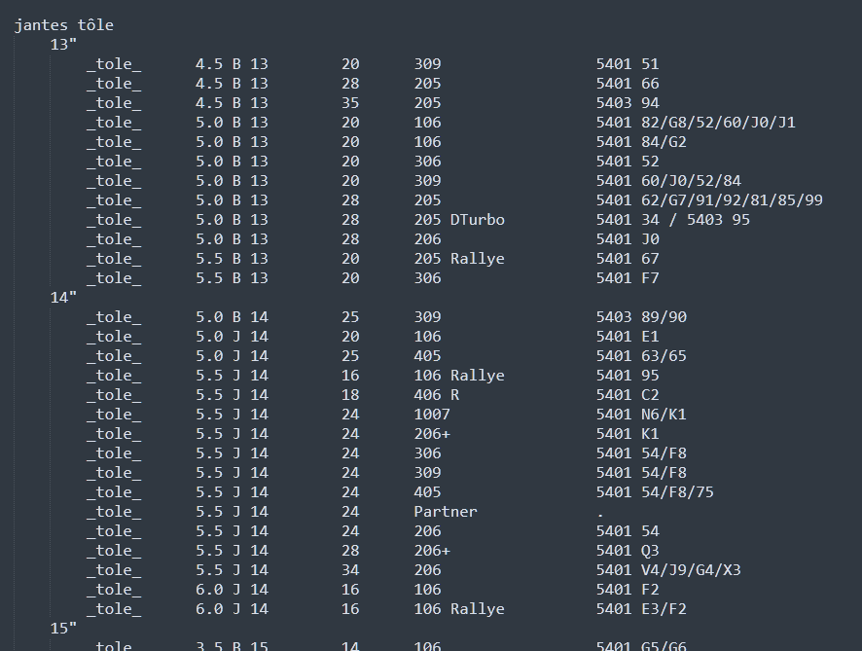Viewport: 862px width, 651px height.
Task: Click model '106 Rallye' in 5.5 J 14 row
Action: click(x=459, y=376)
